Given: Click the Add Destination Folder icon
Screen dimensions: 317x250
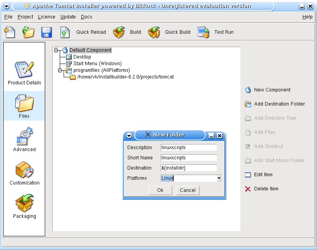Looking at the screenshot, I should click(248, 104).
